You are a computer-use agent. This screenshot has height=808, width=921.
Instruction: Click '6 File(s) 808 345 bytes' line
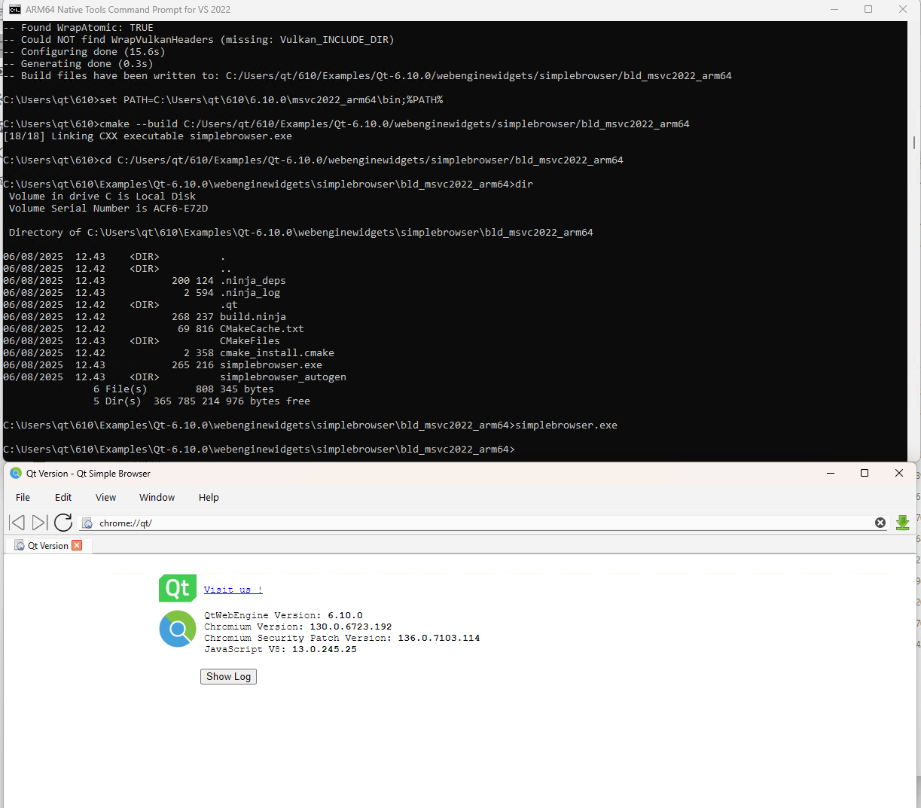(x=184, y=389)
